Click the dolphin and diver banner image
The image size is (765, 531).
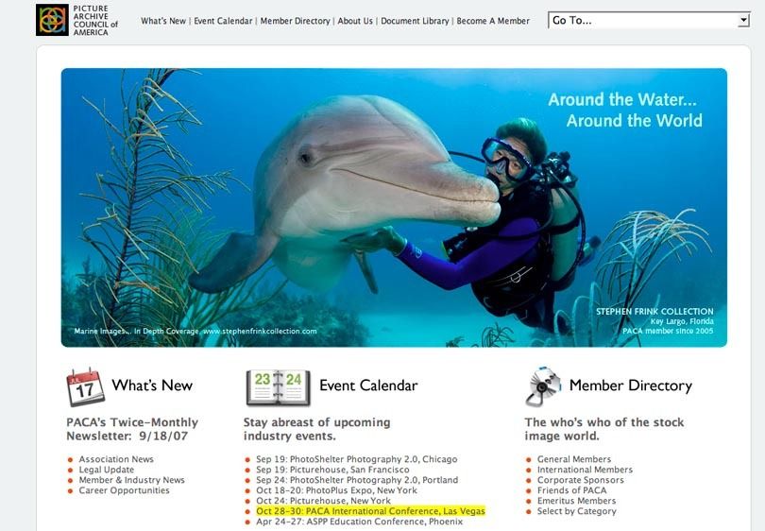(394, 208)
